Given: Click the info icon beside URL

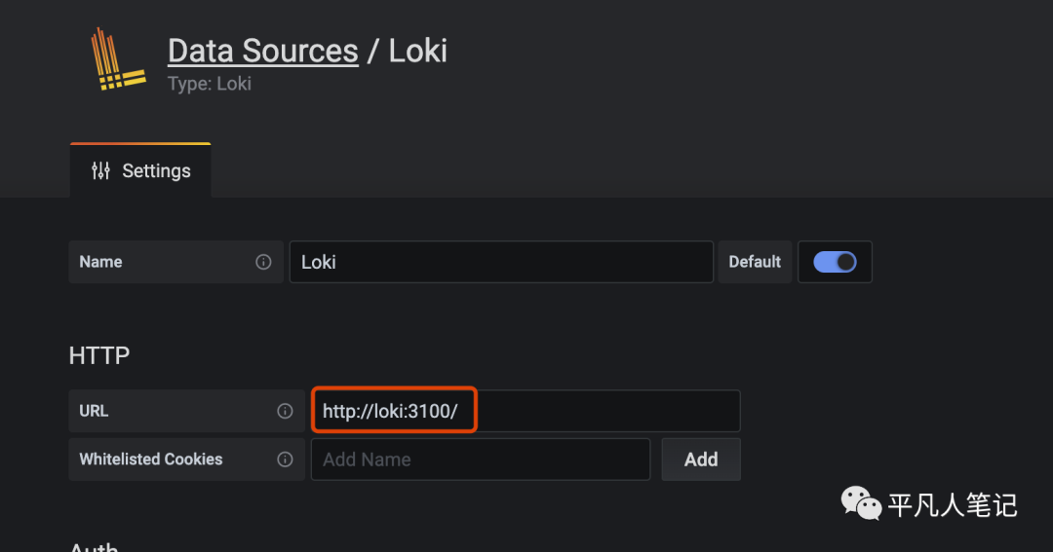Looking at the screenshot, I should point(285,411).
